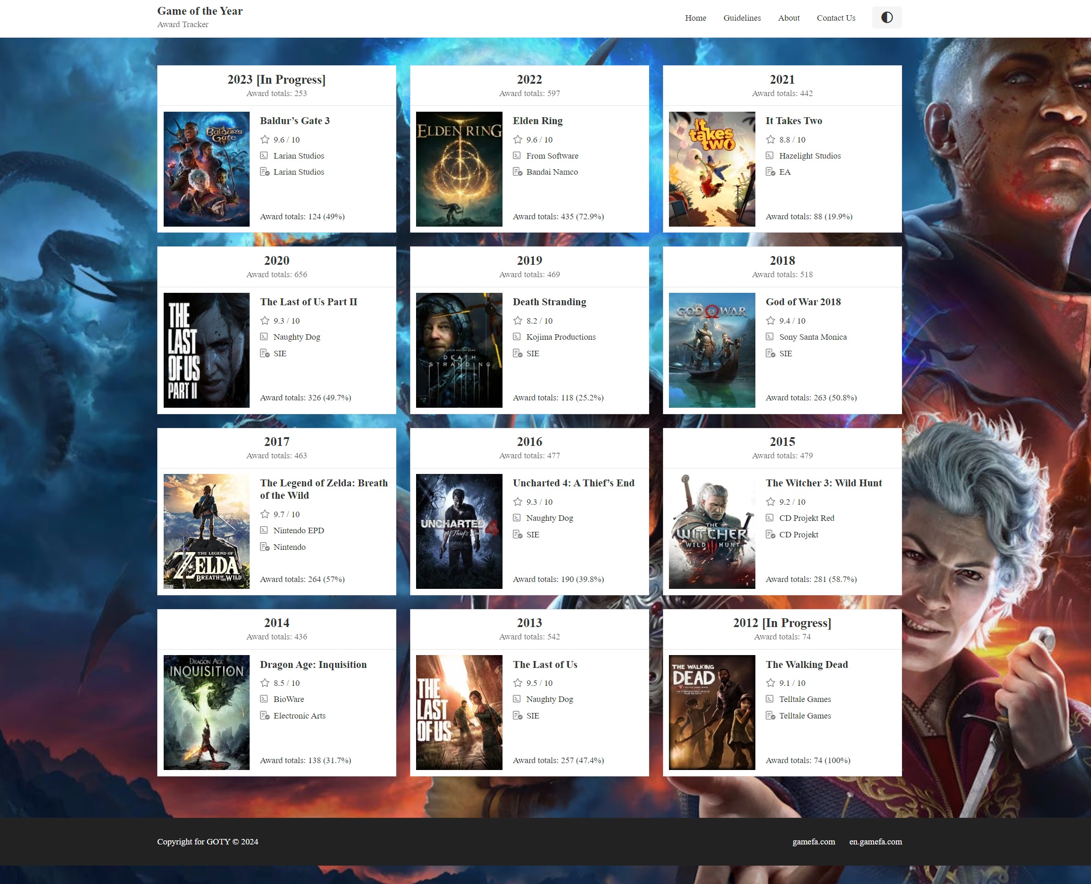Open the Elden Ring cover thumbnail
1091x884 pixels.
[x=459, y=169]
